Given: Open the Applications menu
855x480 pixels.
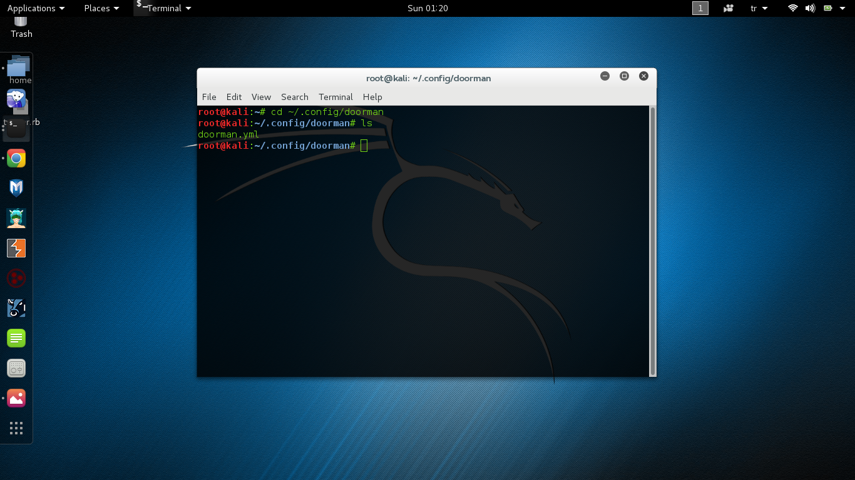Looking at the screenshot, I should click(x=36, y=8).
